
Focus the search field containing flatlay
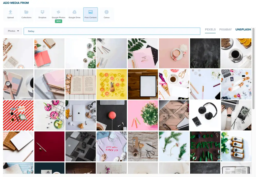pyautogui.click(x=112, y=31)
